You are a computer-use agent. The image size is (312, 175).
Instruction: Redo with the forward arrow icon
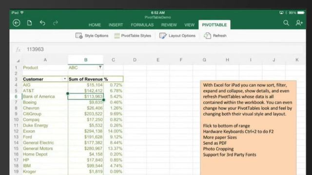[x=55, y=23]
